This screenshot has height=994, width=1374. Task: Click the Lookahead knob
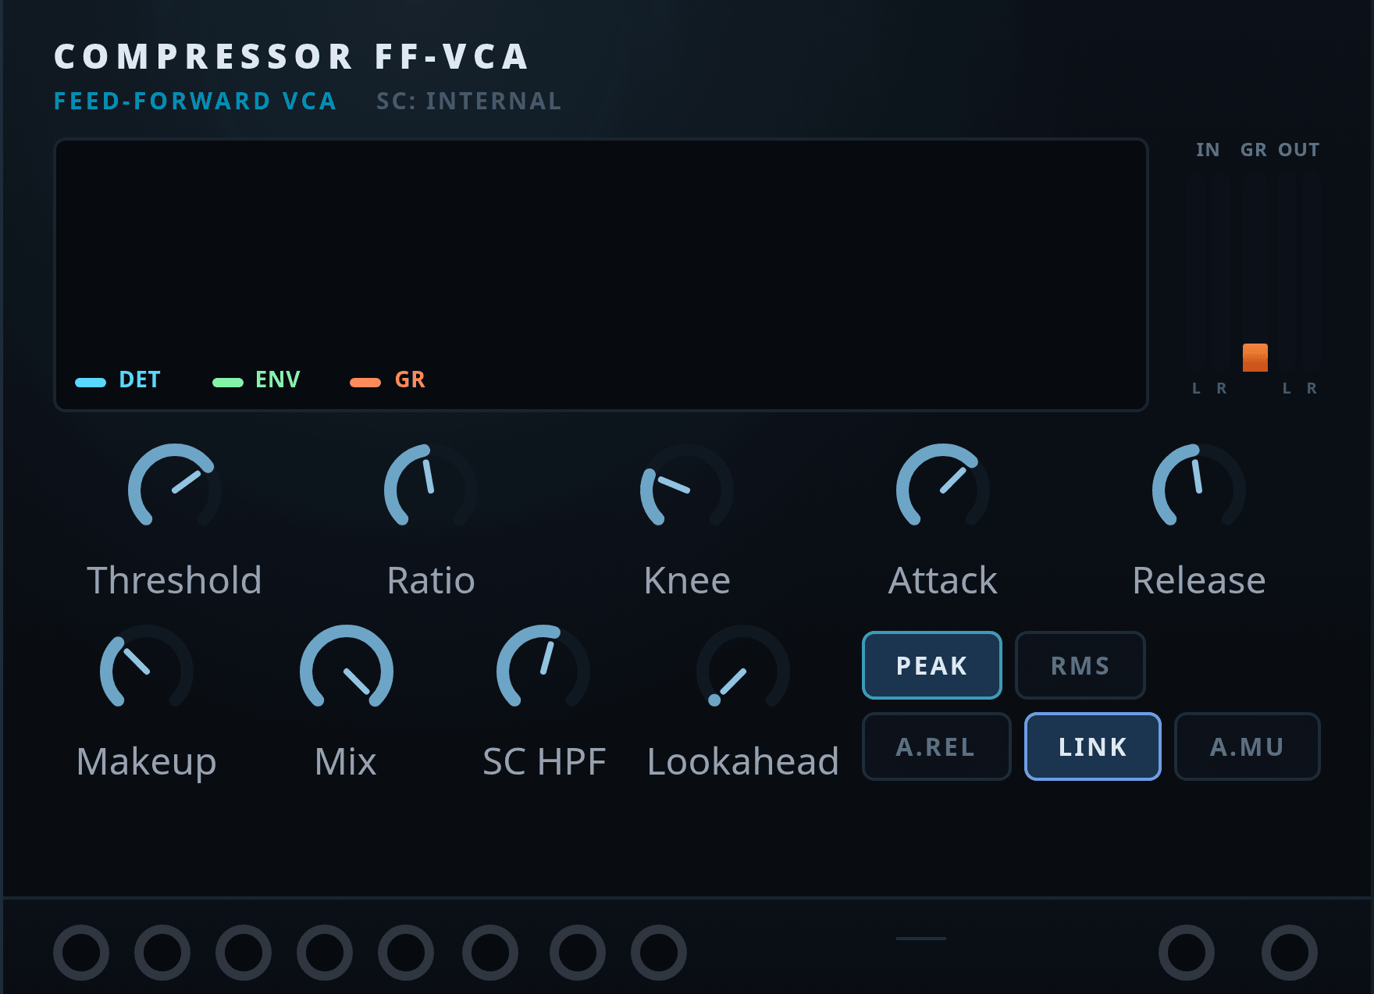(743, 671)
